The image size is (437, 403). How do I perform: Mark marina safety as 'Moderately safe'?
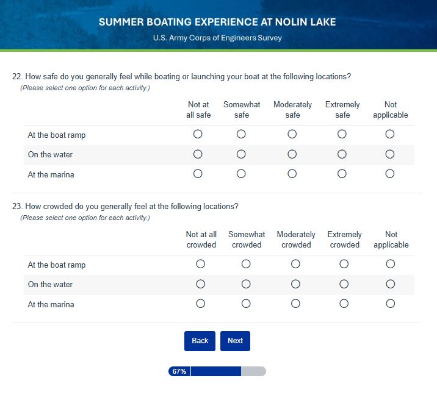coord(292,174)
